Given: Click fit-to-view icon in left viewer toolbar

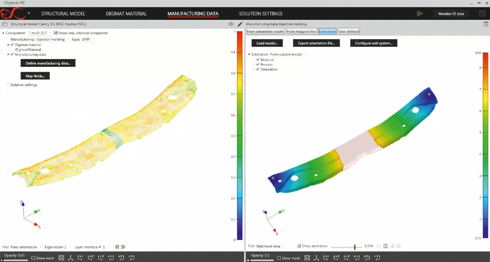Looking at the screenshot, I should pyautogui.click(x=61, y=258).
